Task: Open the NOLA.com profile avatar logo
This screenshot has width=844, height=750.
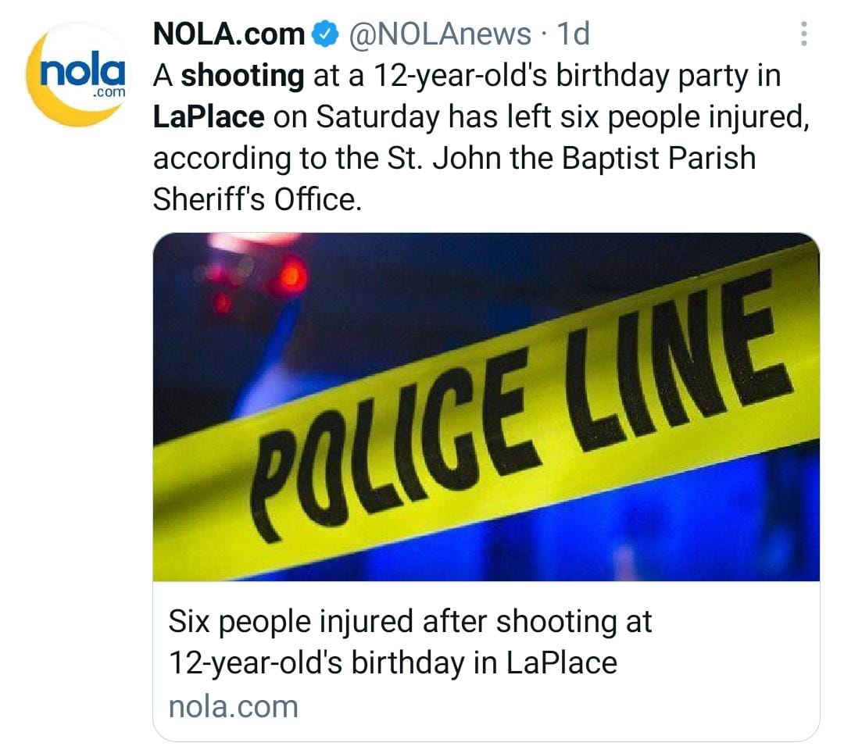Action: point(76,76)
